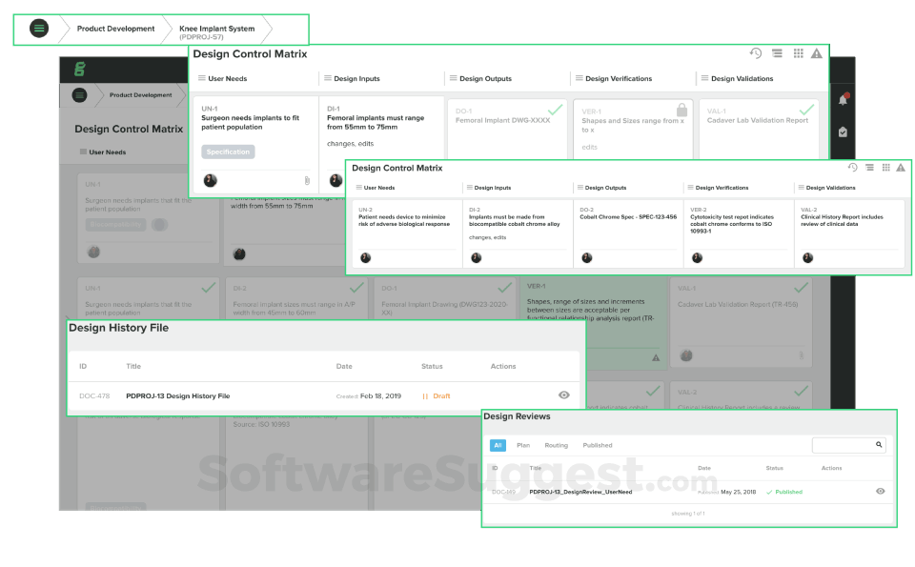
Task: Select Routing tab in Design Reviews
Action: (x=556, y=445)
